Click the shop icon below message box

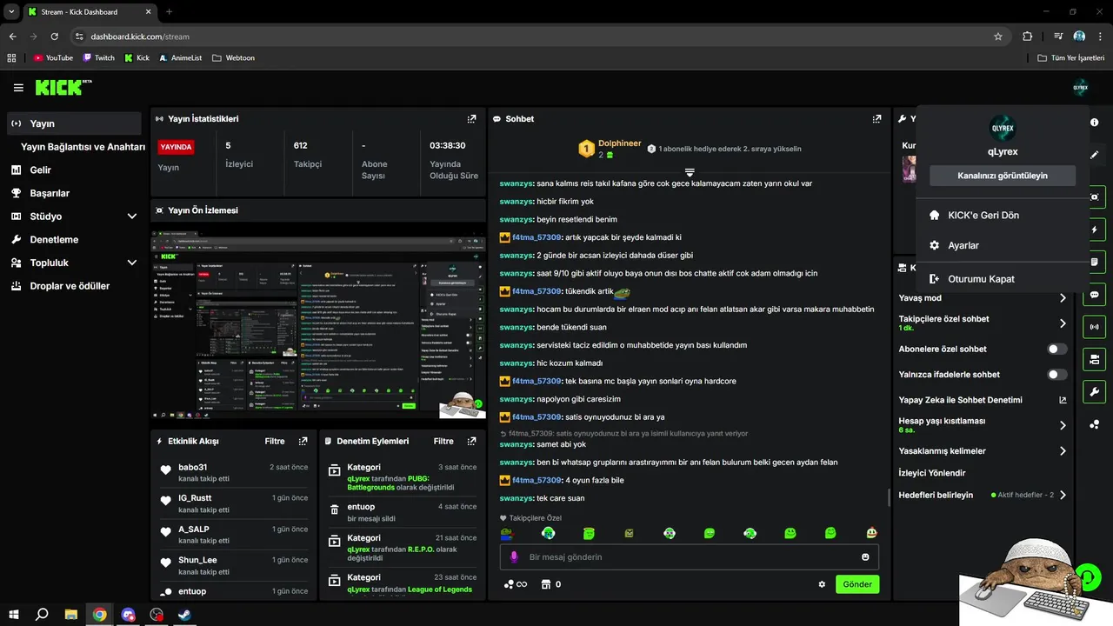pos(545,584)
